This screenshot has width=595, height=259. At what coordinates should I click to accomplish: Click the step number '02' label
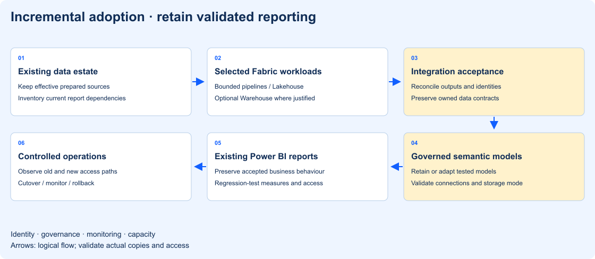click(x=218, y=58)
